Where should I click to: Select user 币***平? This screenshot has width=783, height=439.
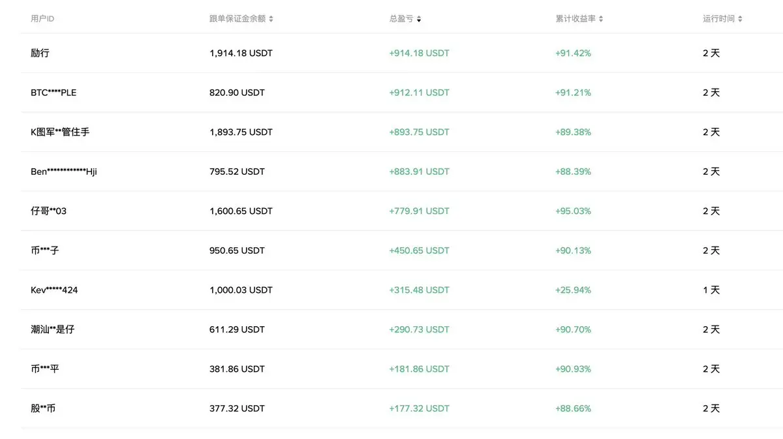pos(44,369)
